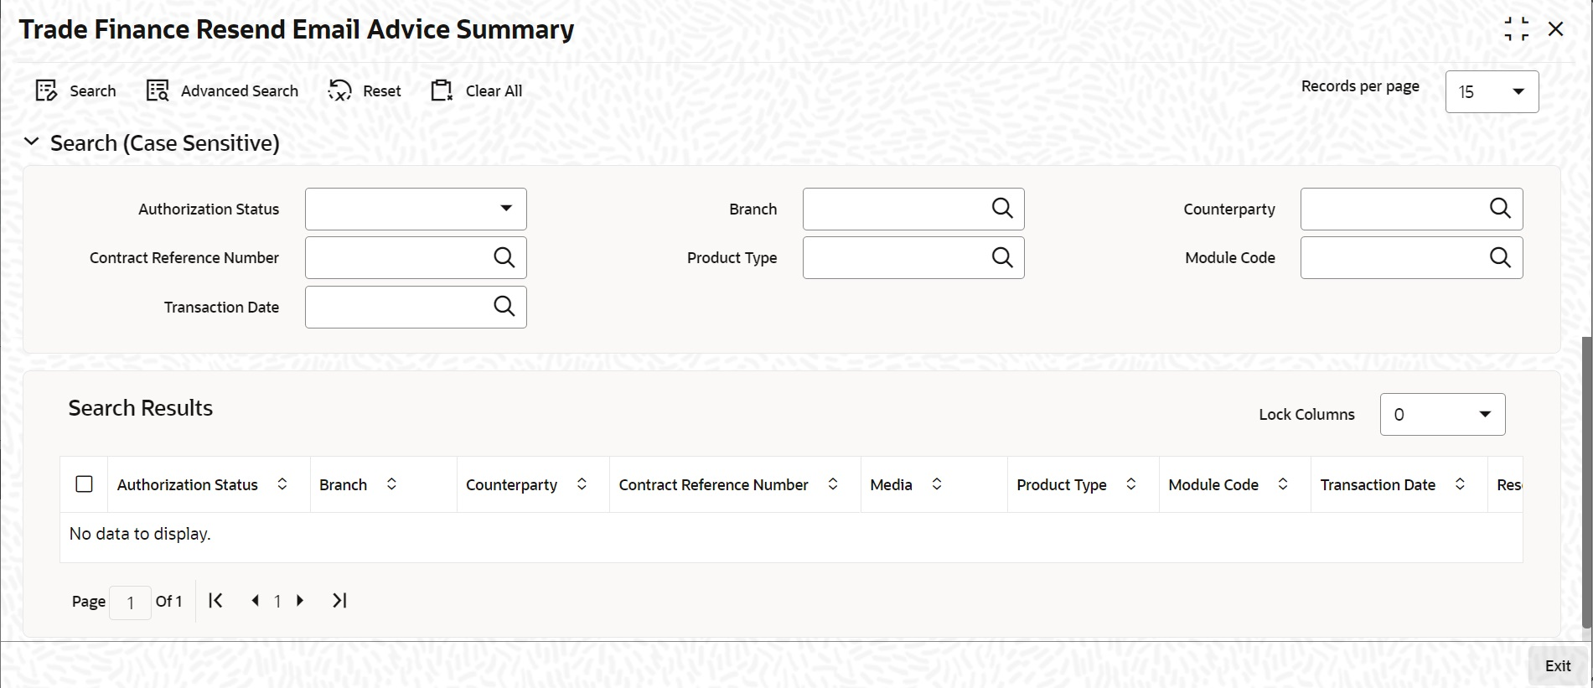
Task: Sort by the Authorization Status column
Action: pos(282,484)
